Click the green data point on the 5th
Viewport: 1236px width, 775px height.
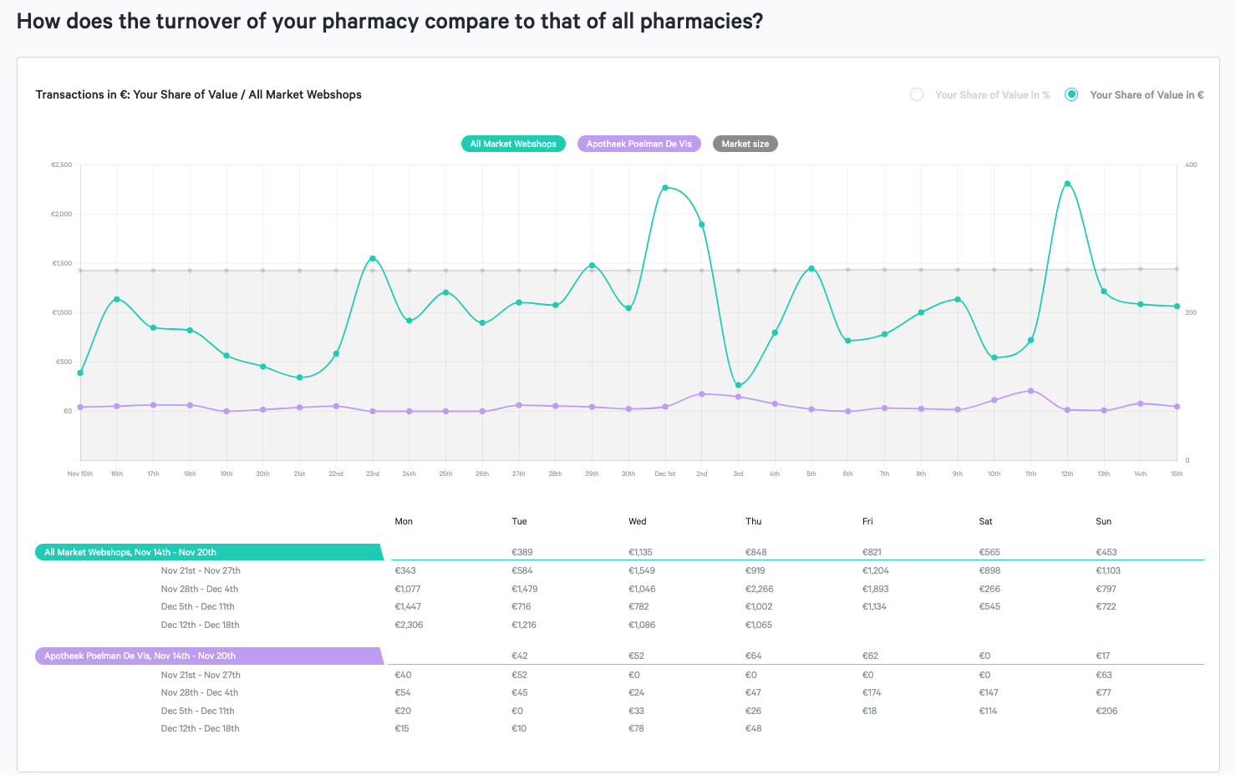click(x=811, y=269)
